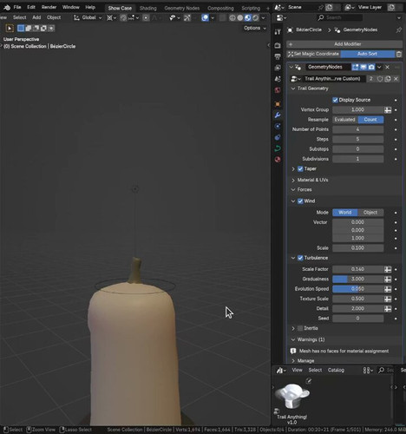The image size is (406, 434).
Task: Toggle the Auto Sort button
Action: click(367, 54)
